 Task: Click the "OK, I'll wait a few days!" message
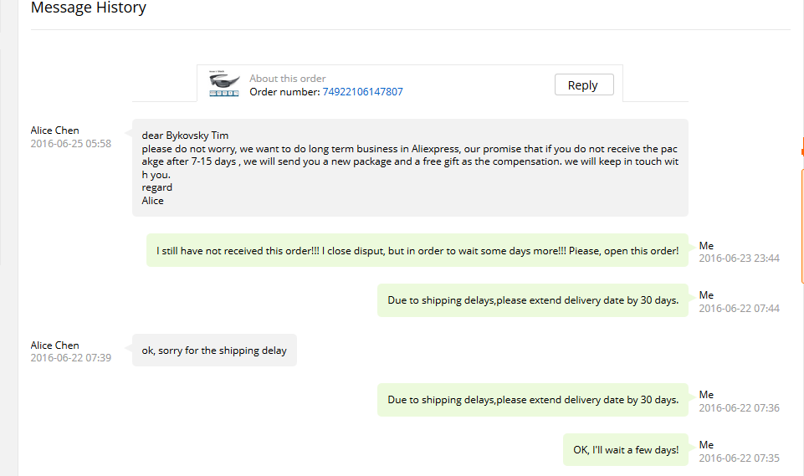coord(626,449)
